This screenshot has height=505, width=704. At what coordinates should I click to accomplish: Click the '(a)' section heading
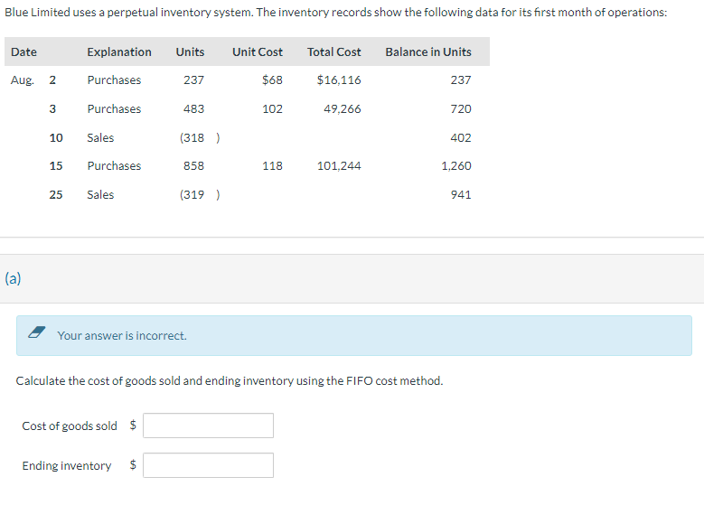pos(13,278)
